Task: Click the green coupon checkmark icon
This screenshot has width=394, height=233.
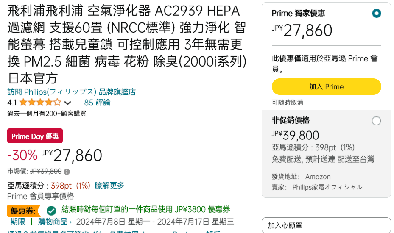Action: click(51, 210)
